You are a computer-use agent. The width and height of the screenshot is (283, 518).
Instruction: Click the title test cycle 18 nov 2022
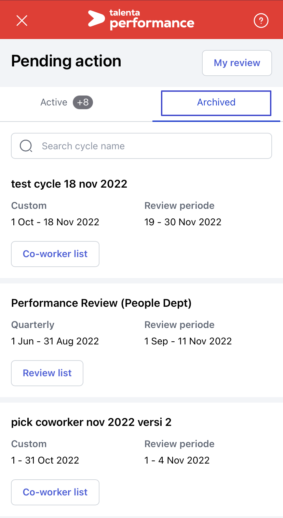[x=69, y=184]
